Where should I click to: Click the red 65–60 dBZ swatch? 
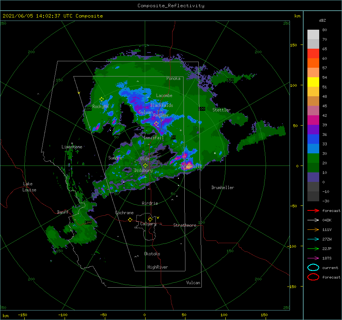point(313,54)
